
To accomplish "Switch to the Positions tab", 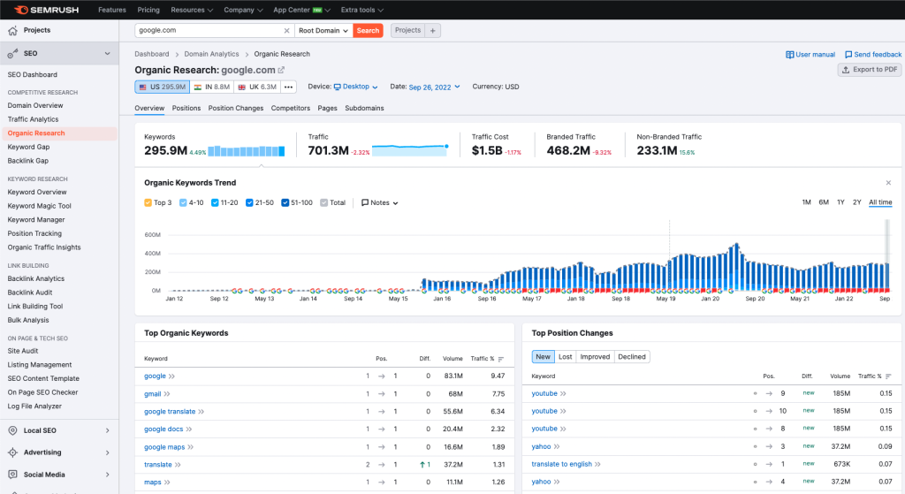I will [186, 108].
